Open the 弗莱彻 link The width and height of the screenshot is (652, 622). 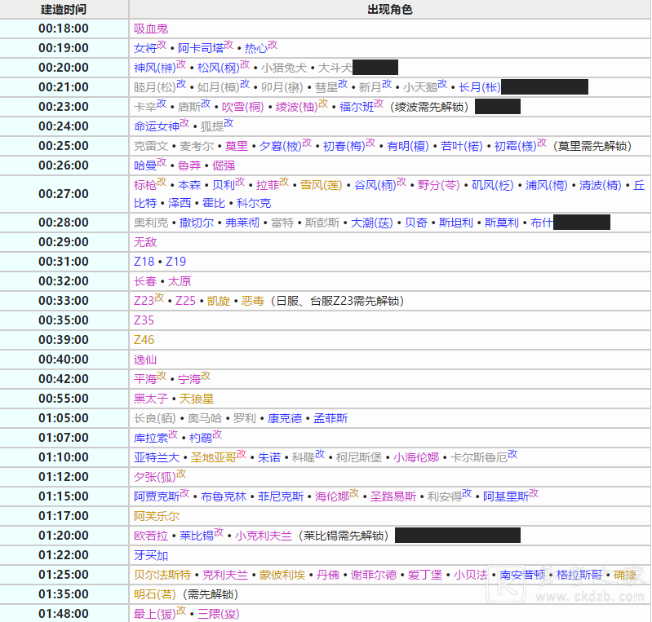(x=242, y=223)
